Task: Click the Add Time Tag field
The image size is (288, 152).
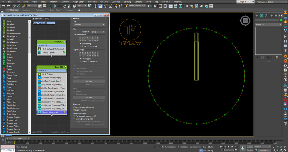Action: click(208, 151)
